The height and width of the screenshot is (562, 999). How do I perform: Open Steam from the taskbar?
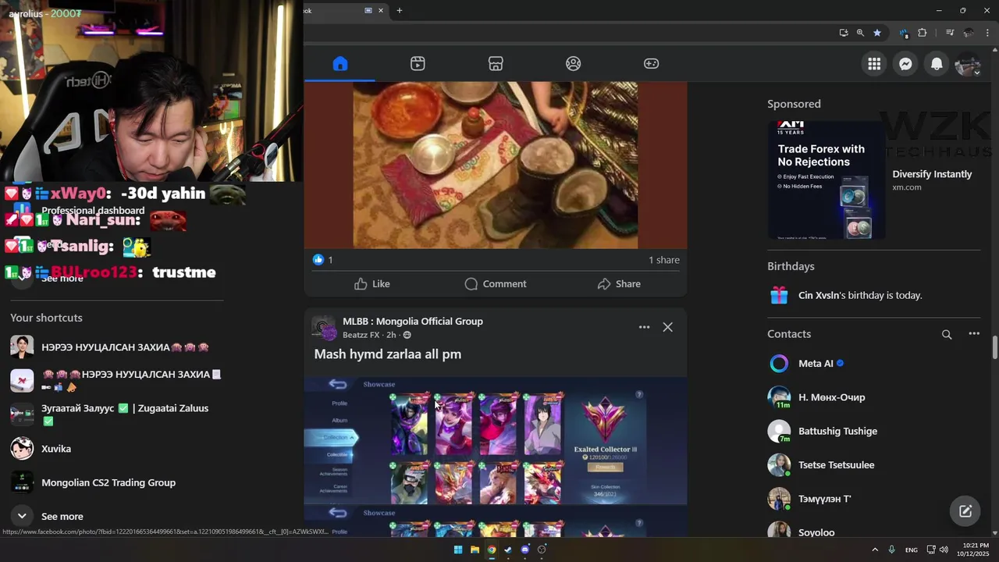(508, 550)
